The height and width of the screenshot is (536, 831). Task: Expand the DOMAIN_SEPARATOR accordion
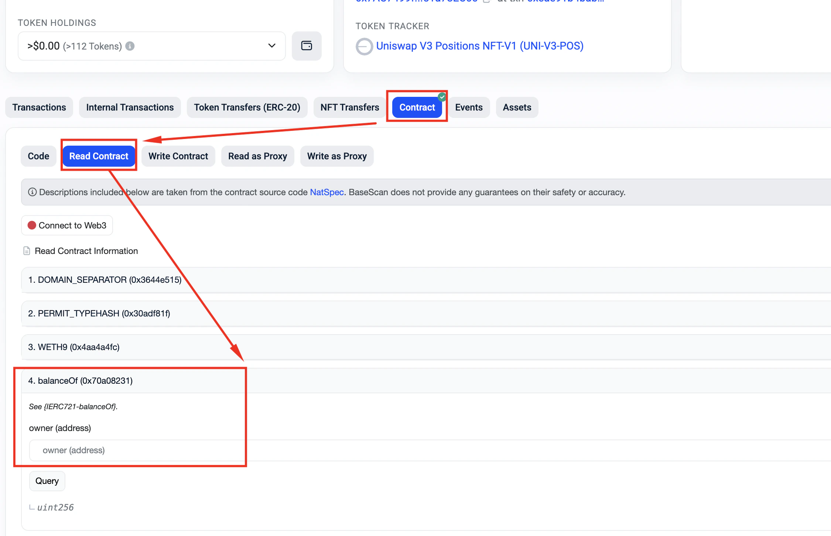105,280
